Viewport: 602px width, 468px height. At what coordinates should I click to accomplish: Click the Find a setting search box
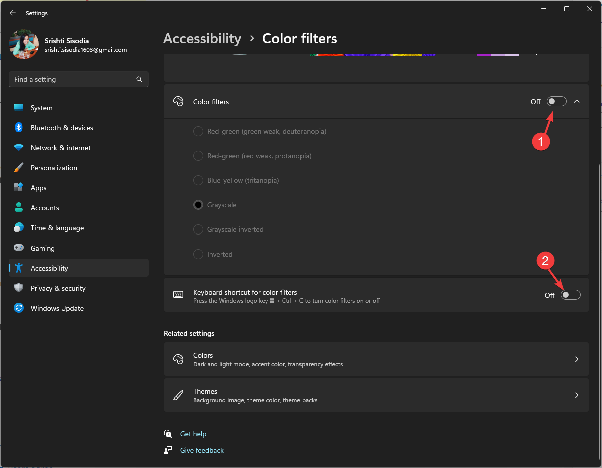pos(73,79)
